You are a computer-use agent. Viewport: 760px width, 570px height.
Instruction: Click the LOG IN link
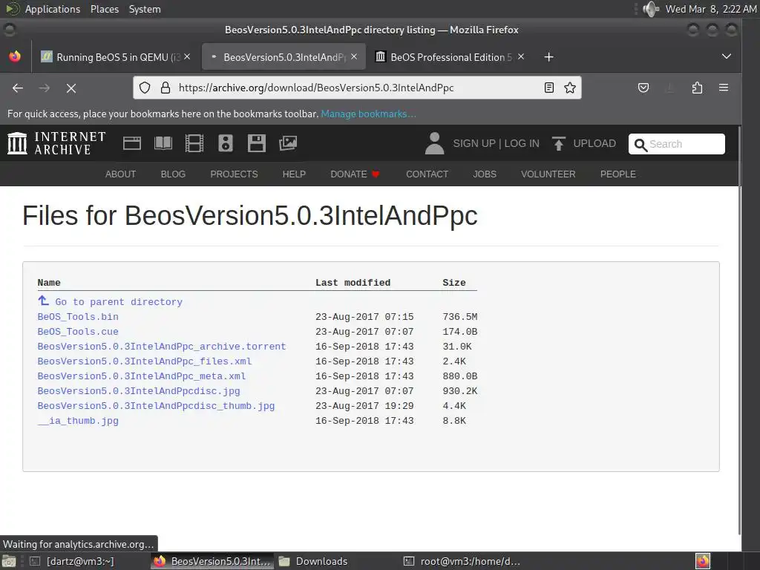point(522,143)
